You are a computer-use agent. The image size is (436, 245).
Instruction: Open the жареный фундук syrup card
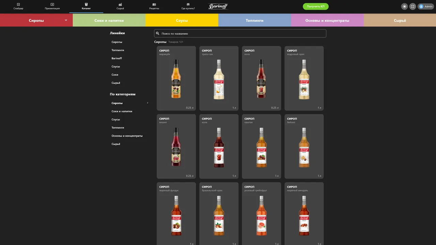[x=176, y=214]
